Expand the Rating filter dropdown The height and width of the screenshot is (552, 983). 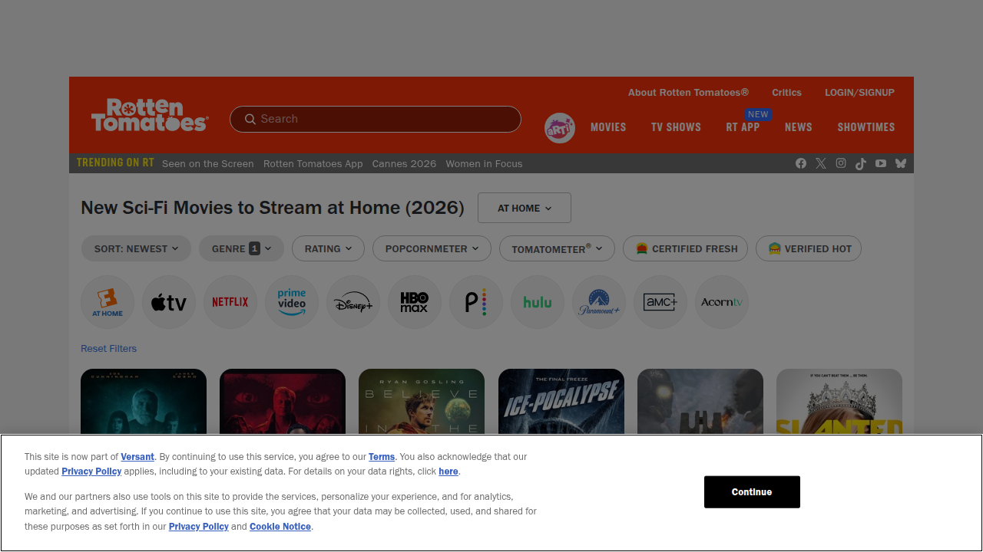[328, 248]
